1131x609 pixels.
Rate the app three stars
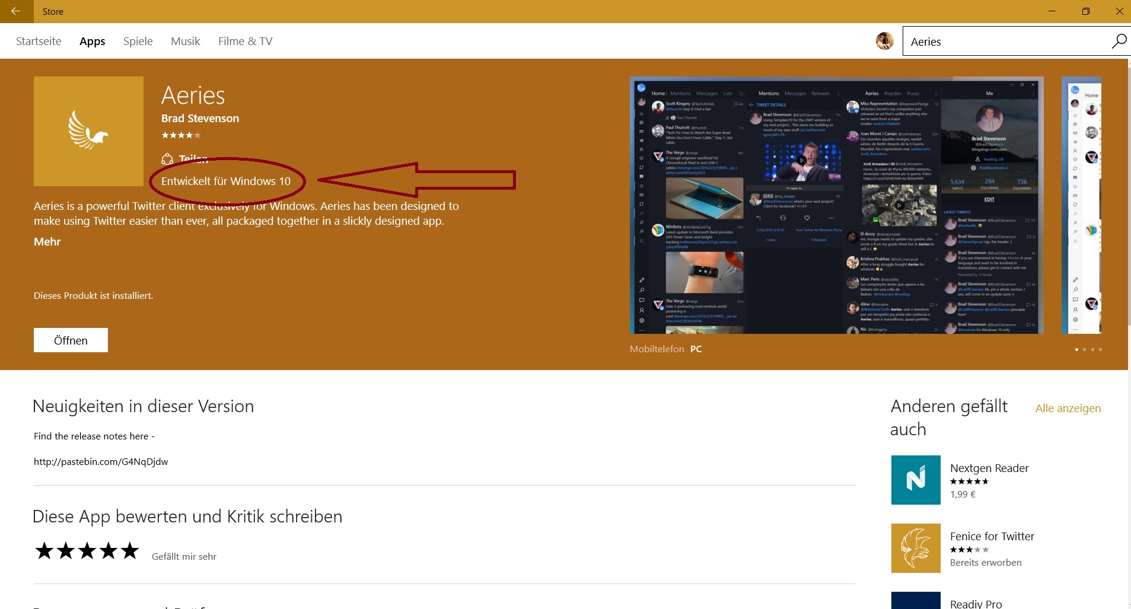(87, 551)
